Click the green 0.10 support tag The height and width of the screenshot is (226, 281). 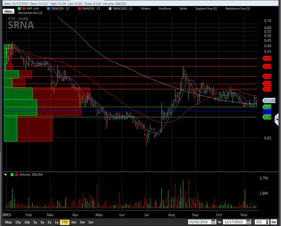(267, 107)
